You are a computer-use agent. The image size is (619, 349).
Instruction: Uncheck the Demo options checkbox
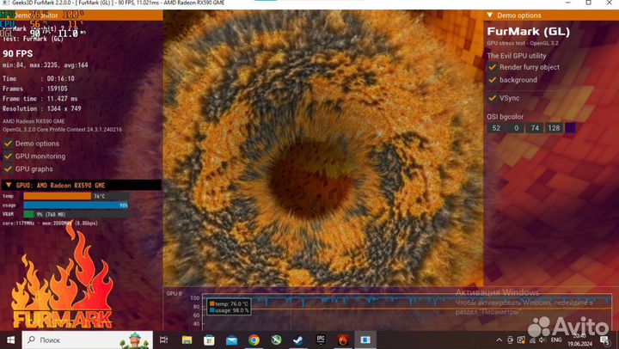pyautogui.click(x=8, y=144)
